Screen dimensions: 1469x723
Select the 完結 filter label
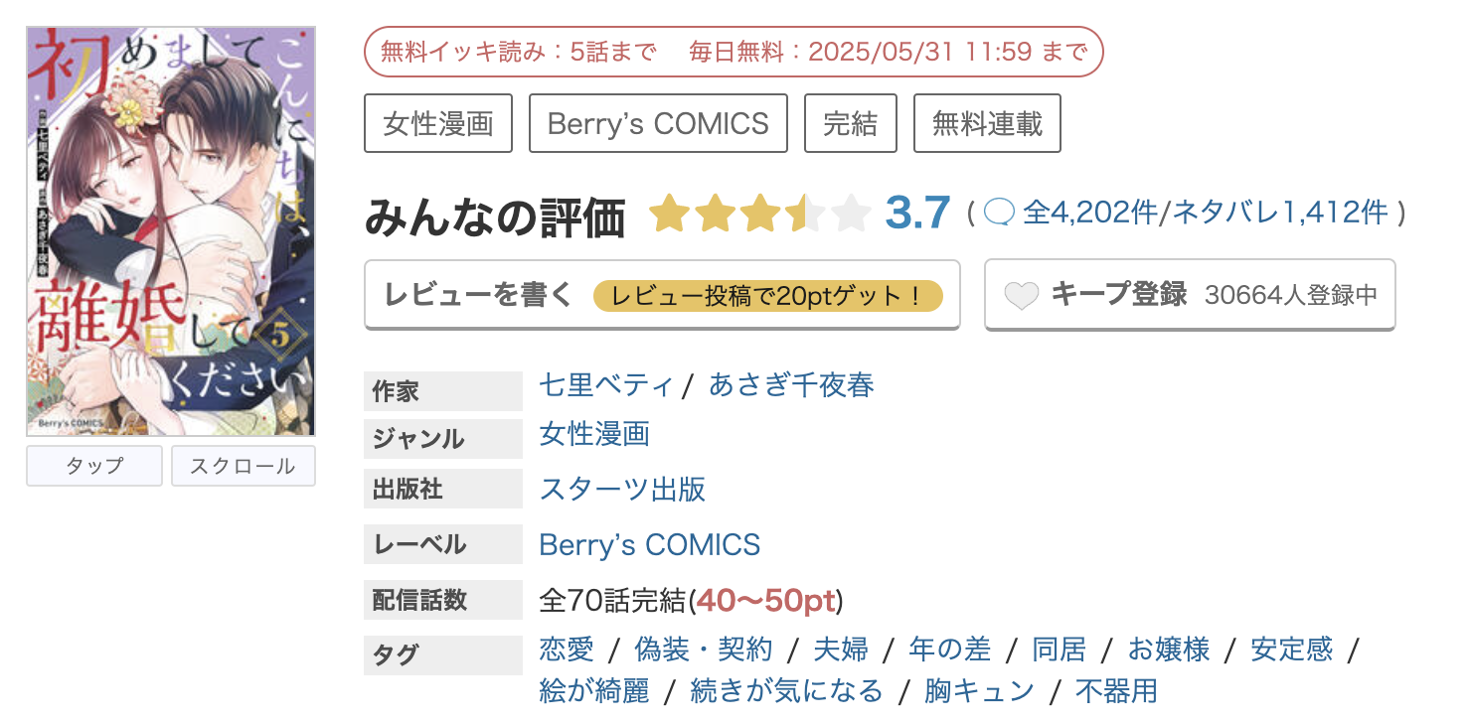coord(851,122)
